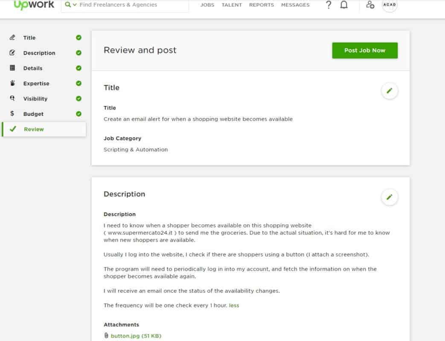Collapse the description with the less link
The image size is (445, 341).
[234, 306]
